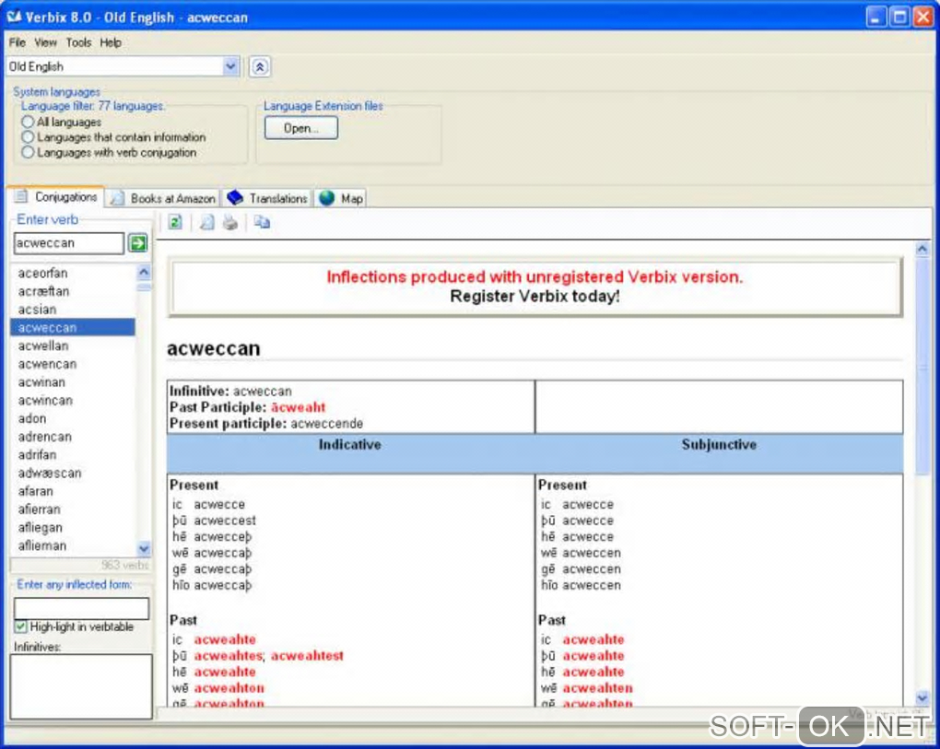The height and width of the screenshot is (749, 940).
Task: Click indicative past form acweahtest
Action: point(307,656)
